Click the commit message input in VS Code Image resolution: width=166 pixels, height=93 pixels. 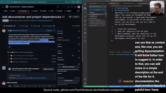click(97, 6)
